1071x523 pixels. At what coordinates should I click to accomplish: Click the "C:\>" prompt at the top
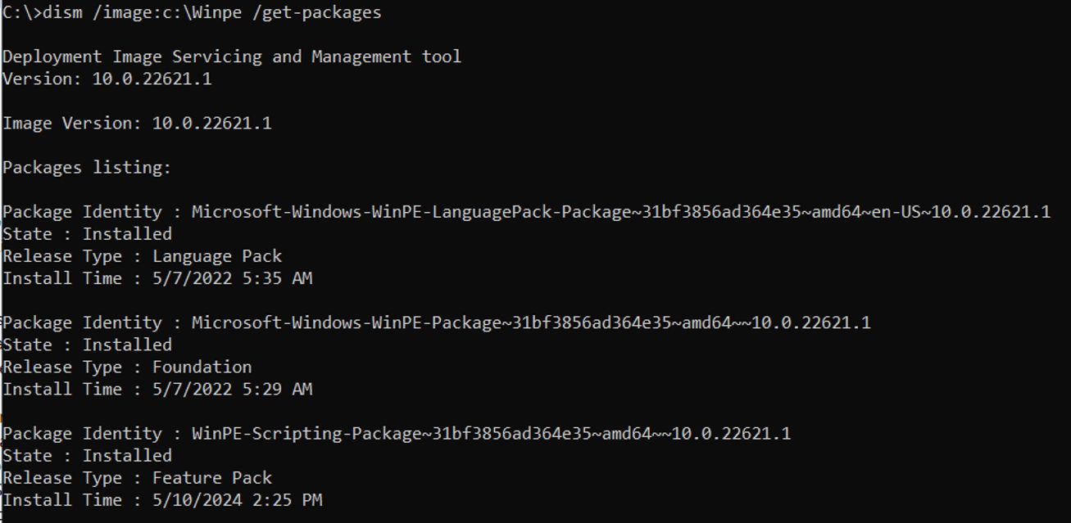[x=17, y=12]
